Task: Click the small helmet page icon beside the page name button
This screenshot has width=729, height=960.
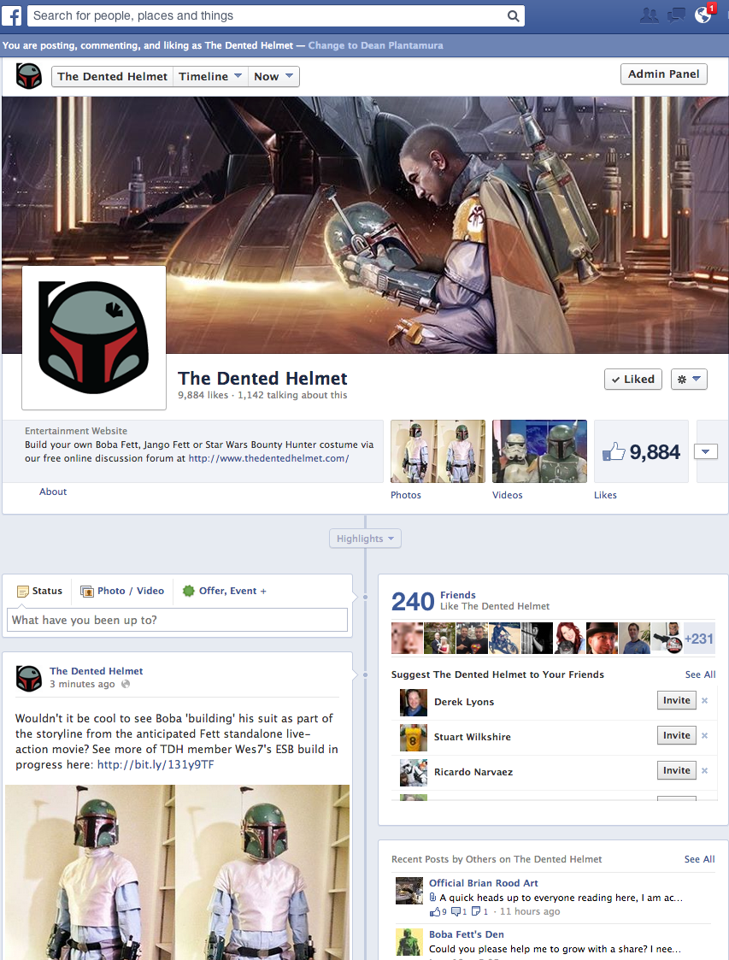Action: click(29, 77)
